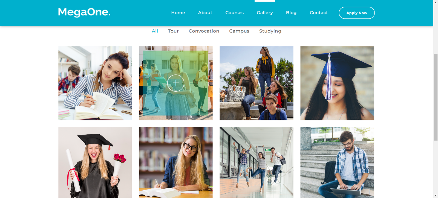Select the All gallery filter
The height and width of the screenshot is (198, 438).
pos(155,31)
